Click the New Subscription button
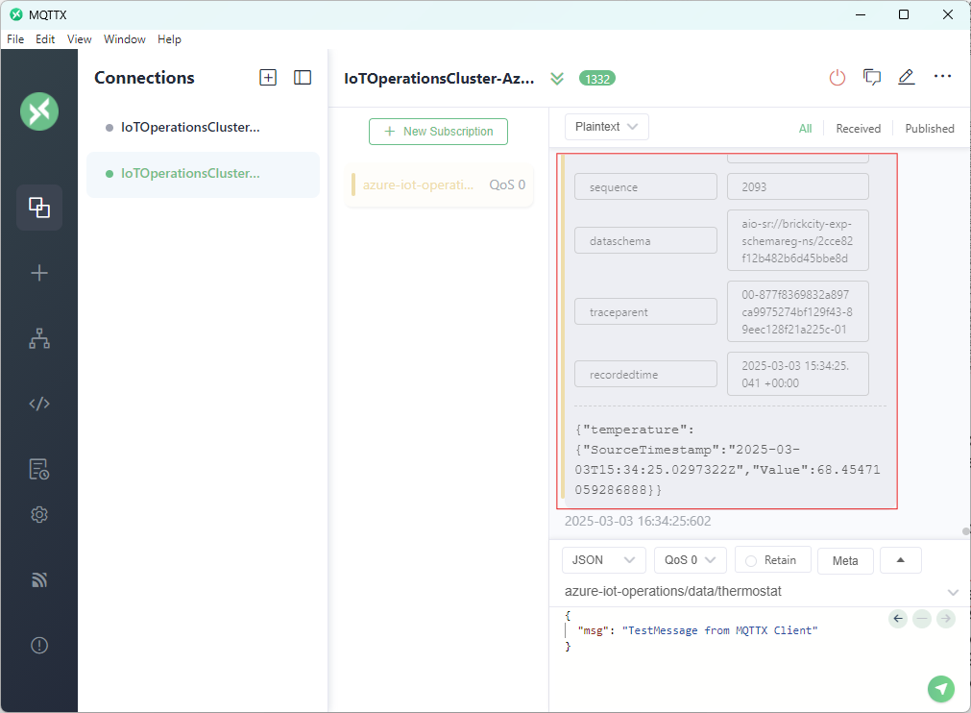 438,132
